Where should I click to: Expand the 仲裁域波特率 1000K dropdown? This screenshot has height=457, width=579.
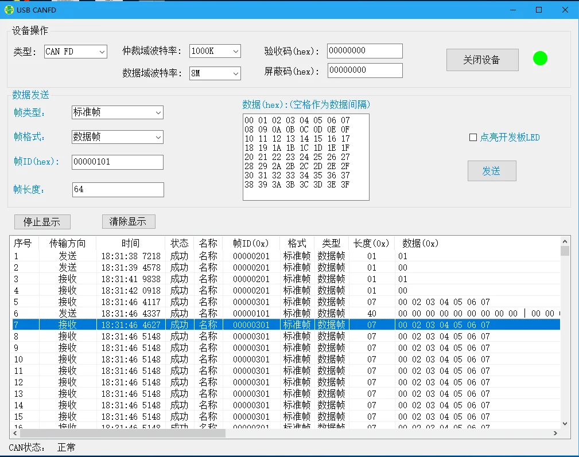tap(215, 51)
